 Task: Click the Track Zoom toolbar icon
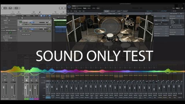(18, 13)
